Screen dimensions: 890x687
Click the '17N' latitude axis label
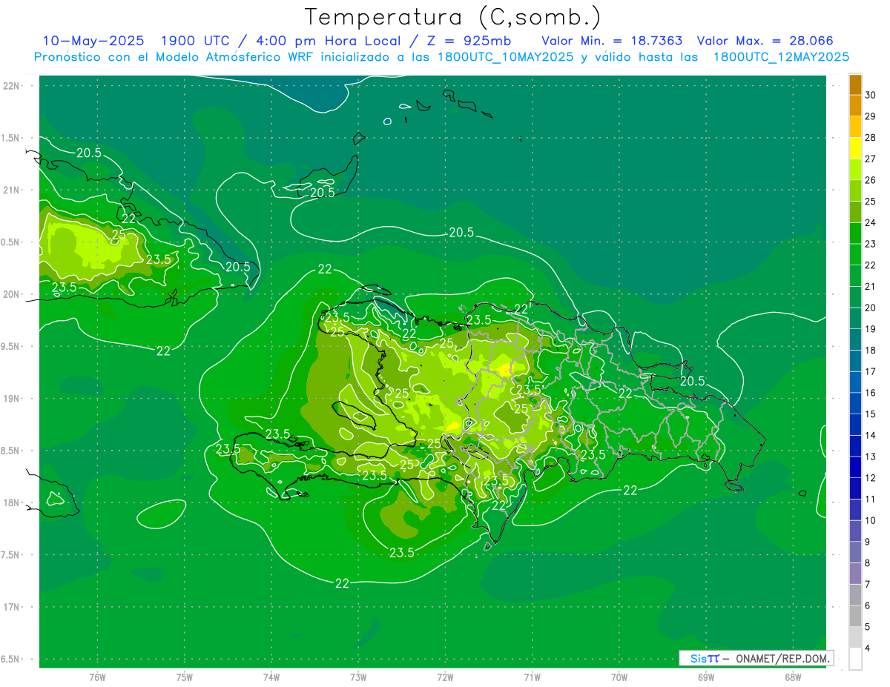[x=11, y=607]
